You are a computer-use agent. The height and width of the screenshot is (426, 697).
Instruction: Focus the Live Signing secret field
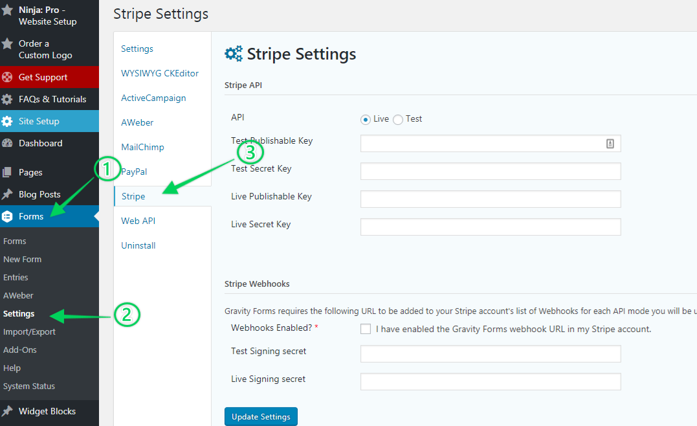pos(491,381)
